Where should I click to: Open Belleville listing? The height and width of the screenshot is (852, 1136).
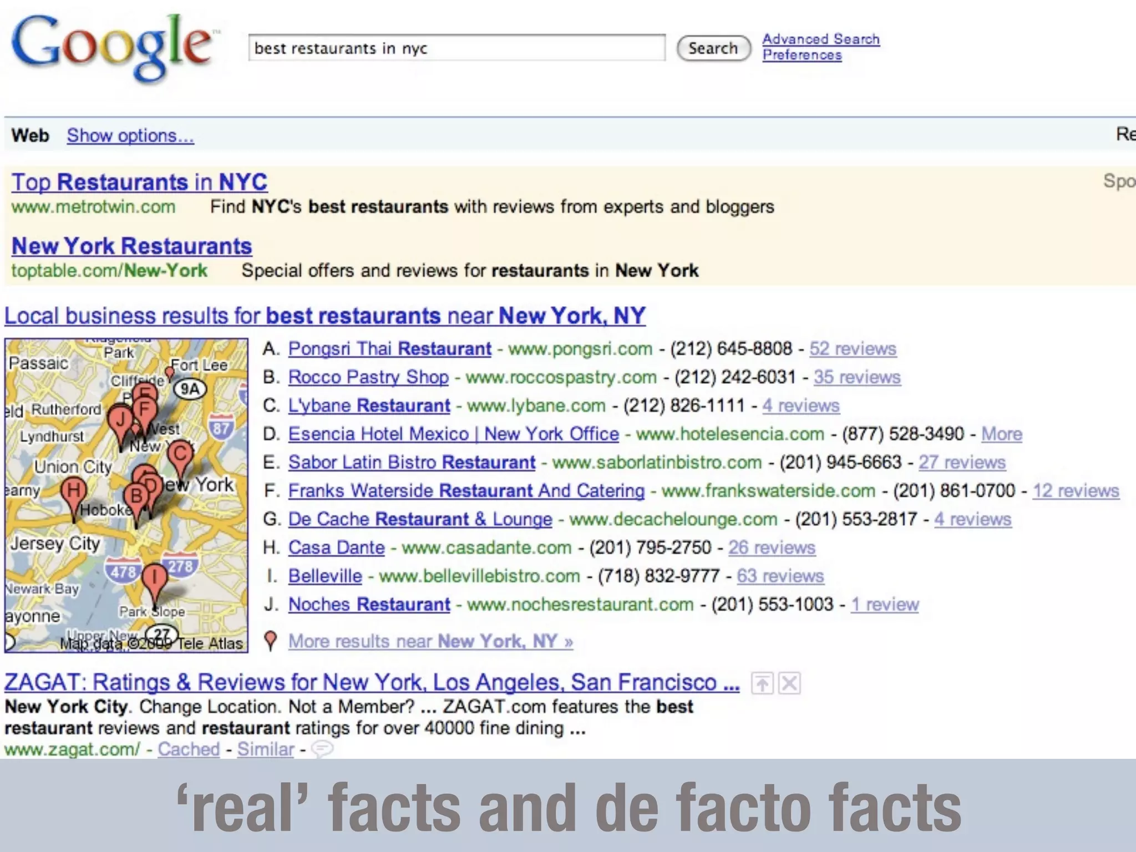325,575
